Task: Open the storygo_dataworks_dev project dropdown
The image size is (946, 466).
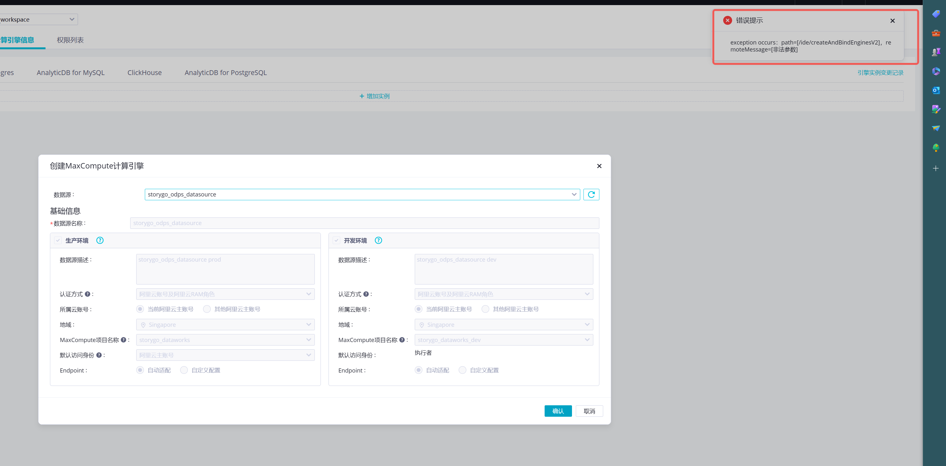Action: (x=504, y=340)
